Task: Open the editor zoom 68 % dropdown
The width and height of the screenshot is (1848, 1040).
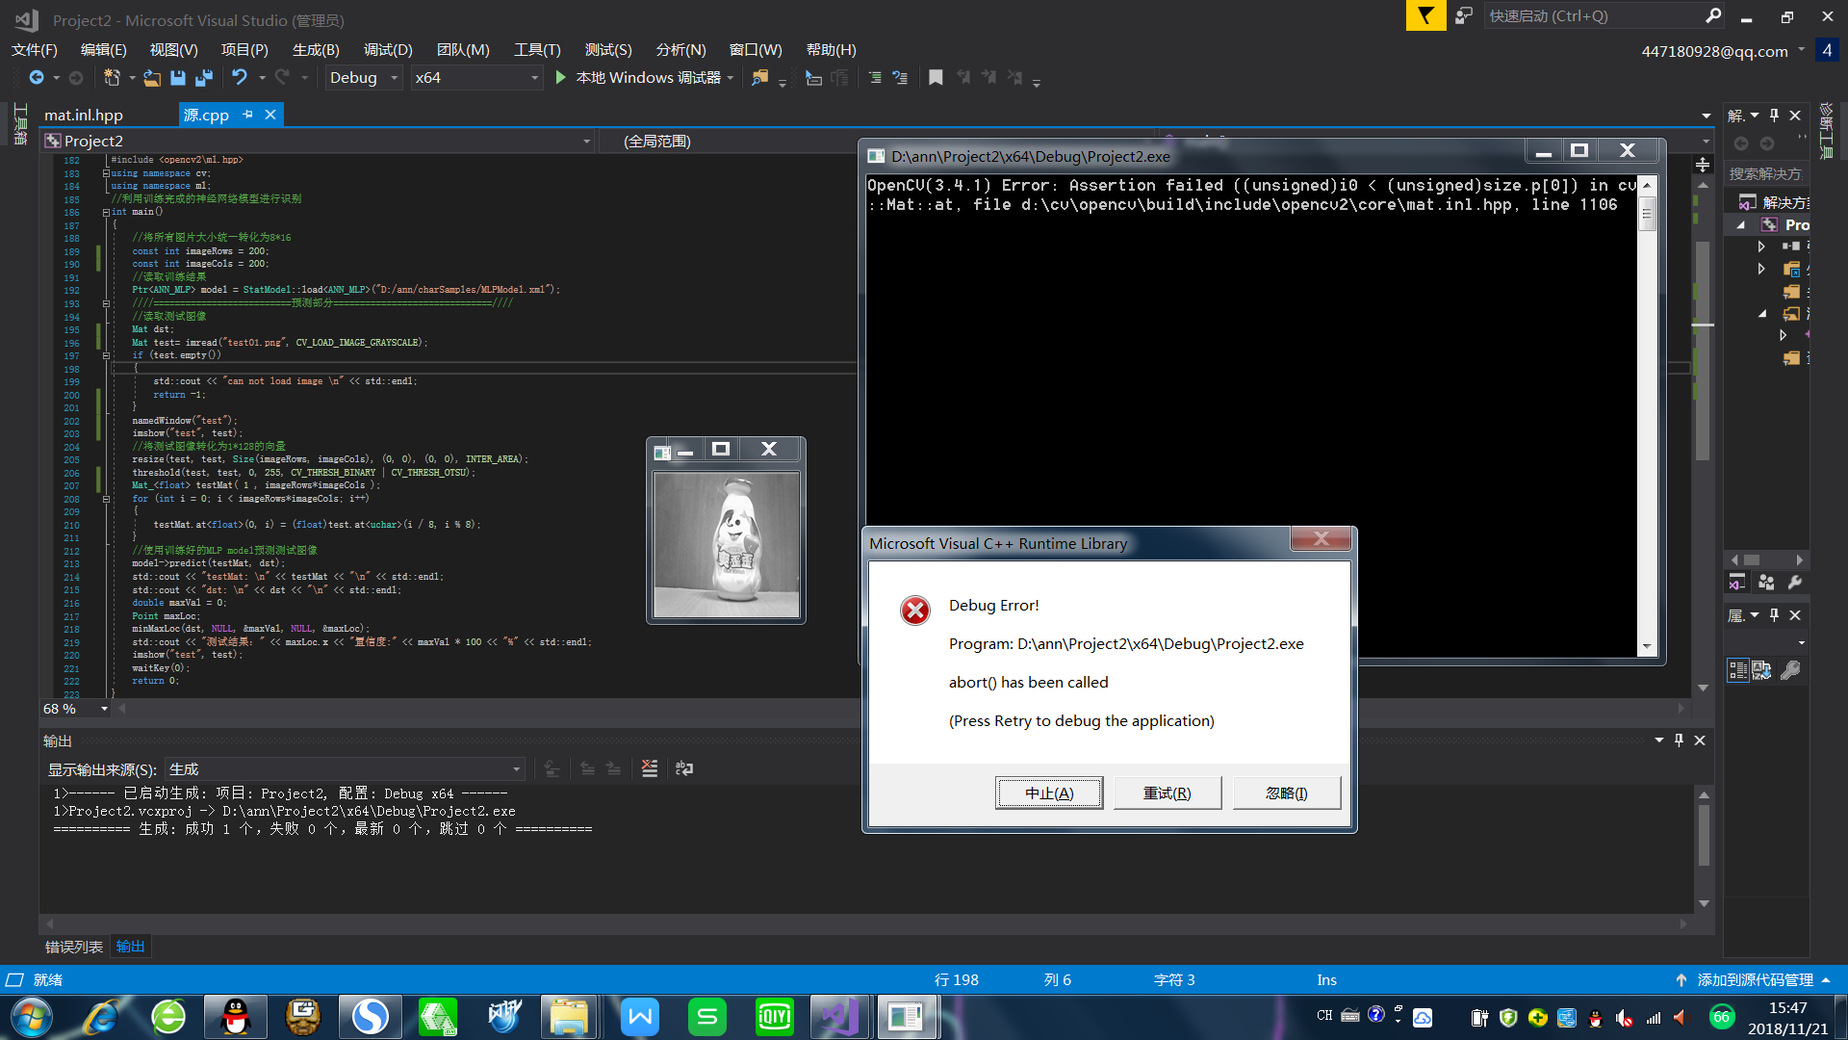Action: point(104,709)
